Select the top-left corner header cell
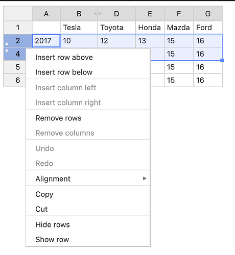 (18, 14)
